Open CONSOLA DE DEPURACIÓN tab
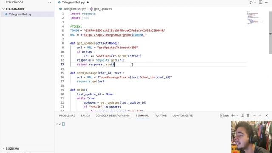The width and height of the screenshot is (272, 153). tap(113, 116)
